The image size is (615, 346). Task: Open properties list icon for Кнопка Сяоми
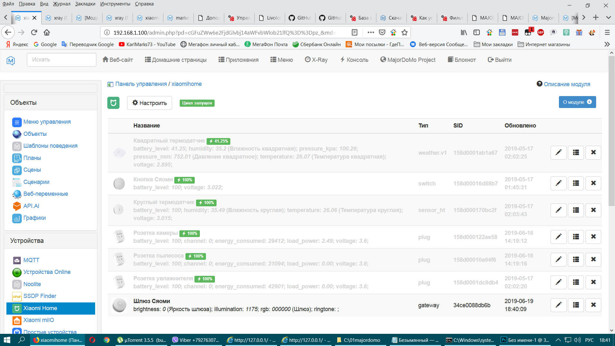[x=576, y=183]
